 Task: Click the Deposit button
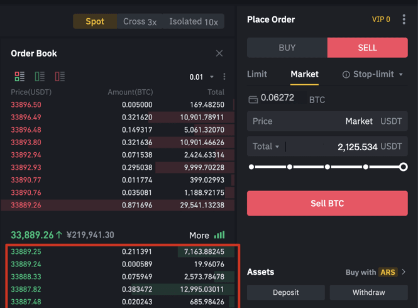click(x=286, y=292)
